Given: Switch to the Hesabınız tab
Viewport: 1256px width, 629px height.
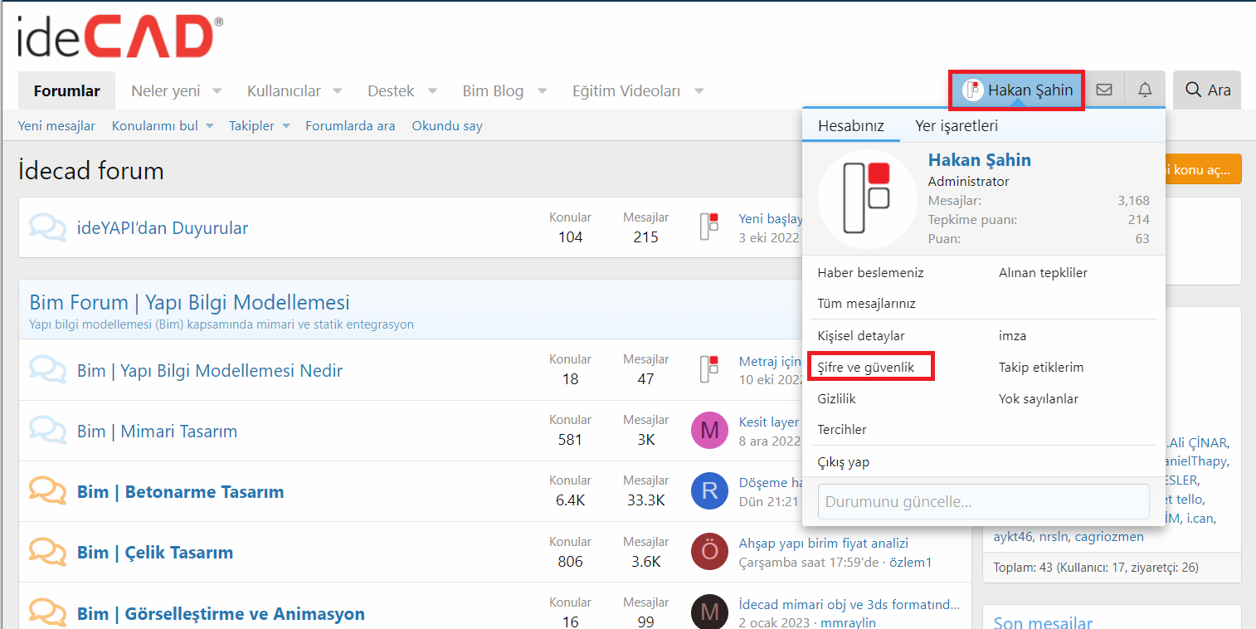Looking at the screenshot, I should pos(851,126).
